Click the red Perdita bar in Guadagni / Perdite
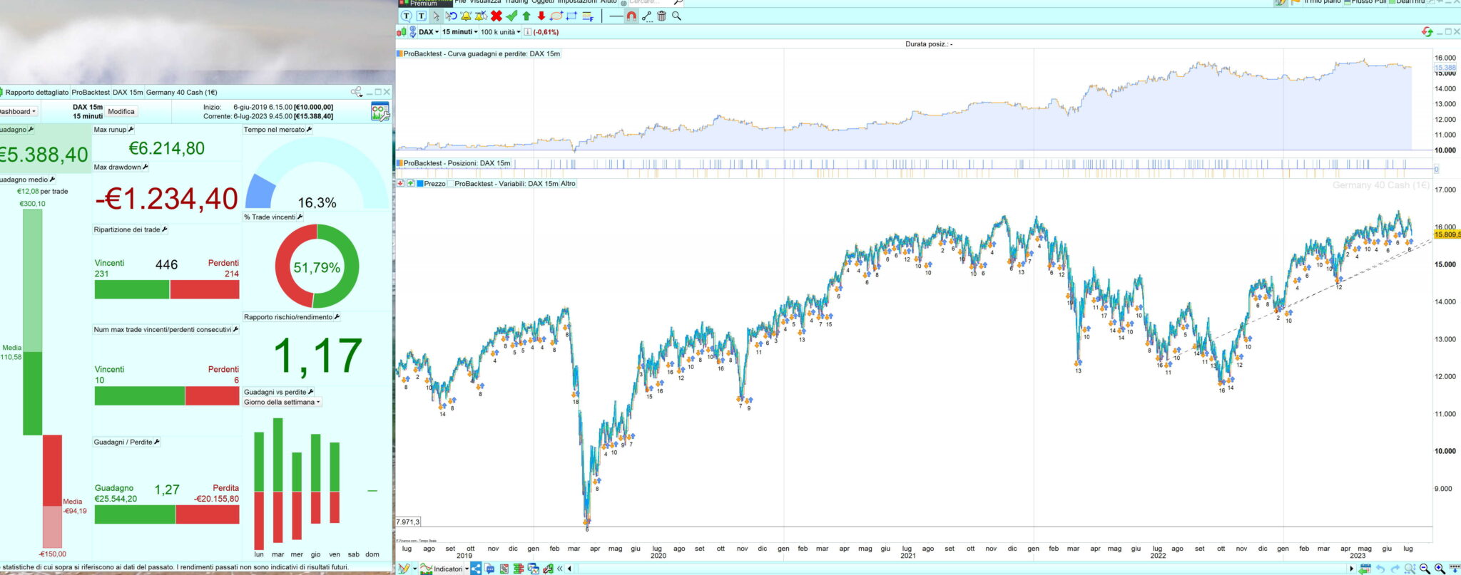The image size is (1461, 575). [208, 514]
